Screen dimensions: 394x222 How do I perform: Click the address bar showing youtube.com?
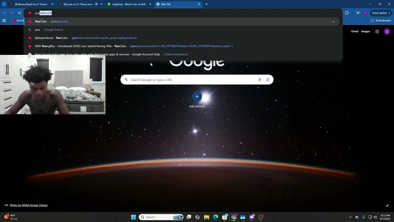(x=183, y=13)
